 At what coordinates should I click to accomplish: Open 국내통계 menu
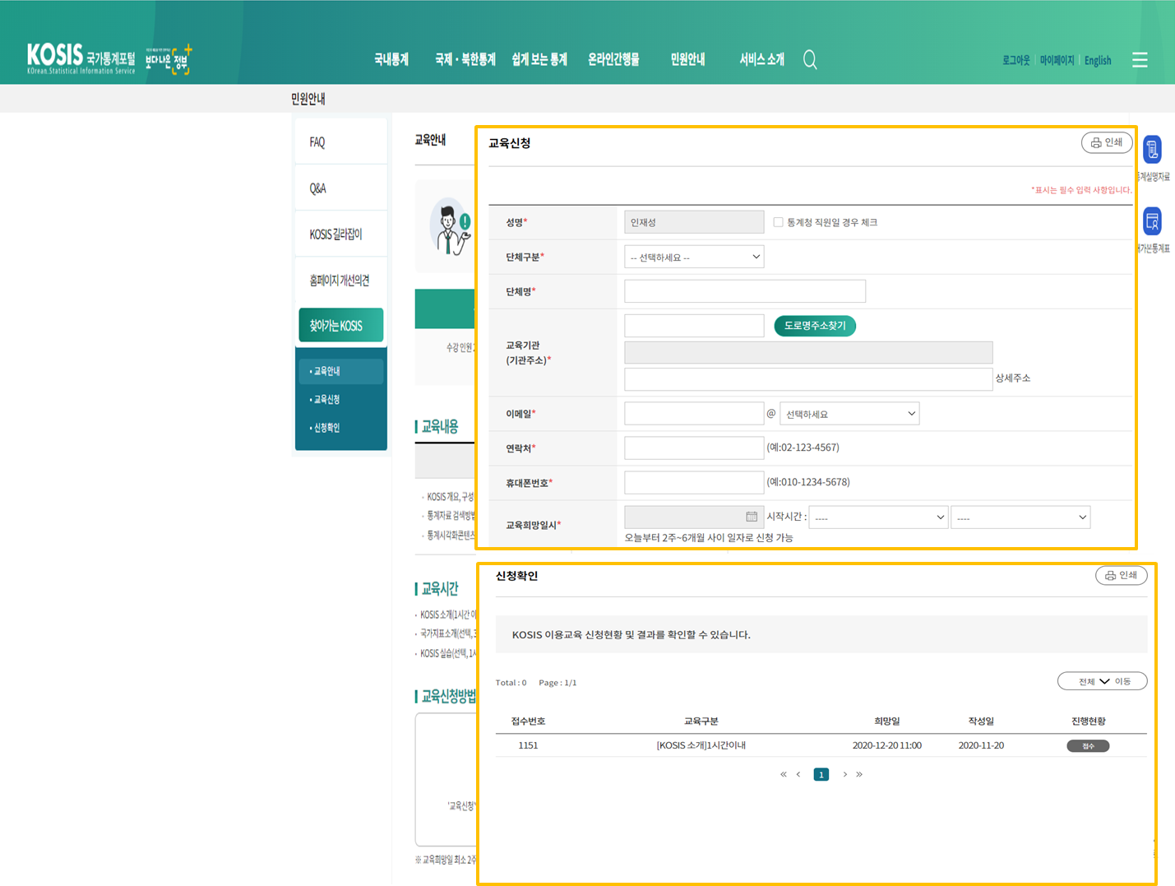[391, 59]
